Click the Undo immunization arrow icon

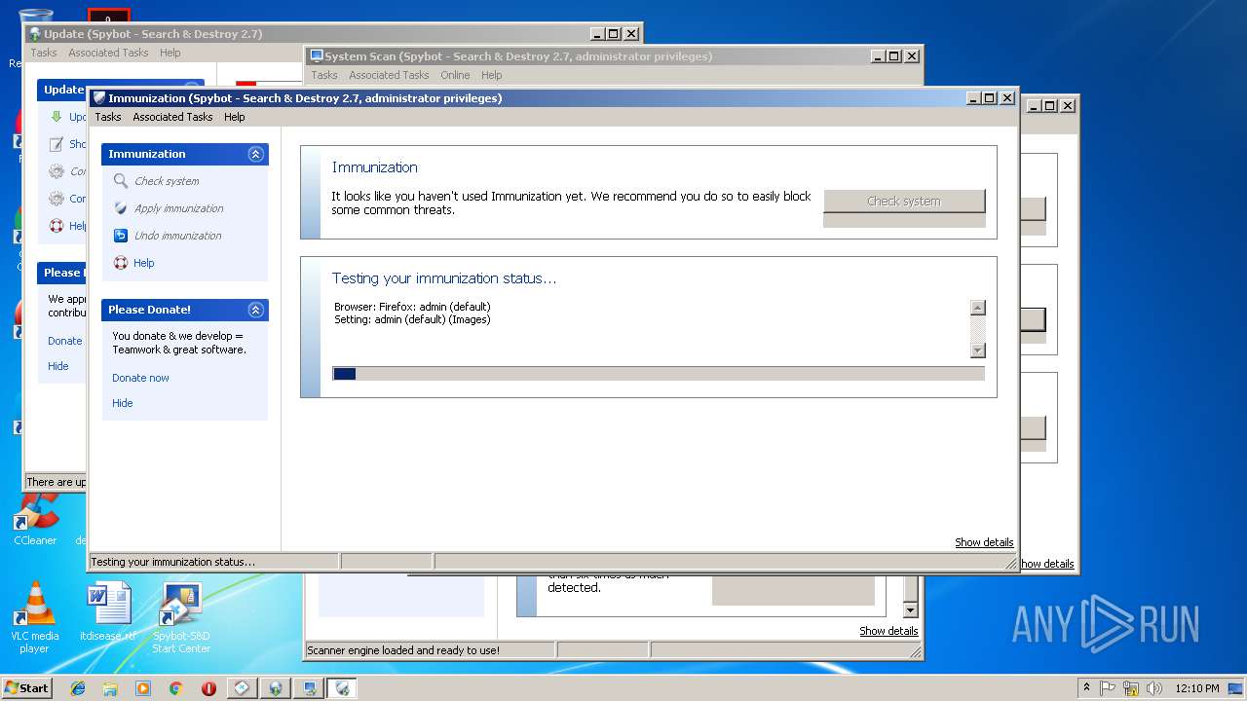tap(121, 236)
